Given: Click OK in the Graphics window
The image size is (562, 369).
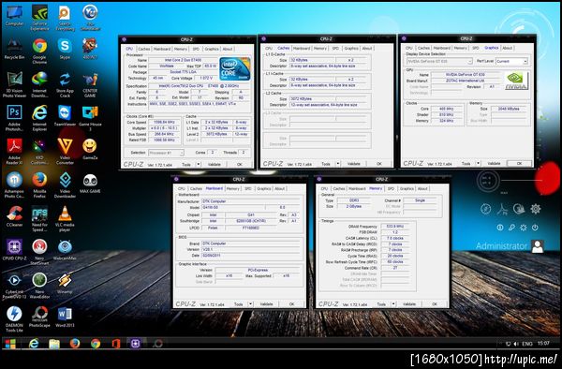Looking at the screenshot, I should pyautogui.click(x=519, y=163).
